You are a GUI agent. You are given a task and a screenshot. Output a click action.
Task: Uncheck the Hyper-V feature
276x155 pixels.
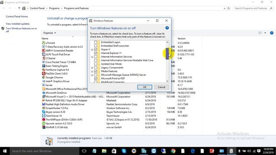[95, 50]
